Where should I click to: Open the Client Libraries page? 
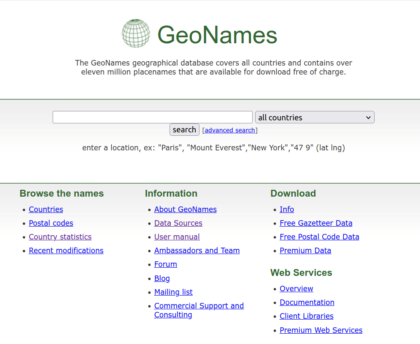[307, 316]
